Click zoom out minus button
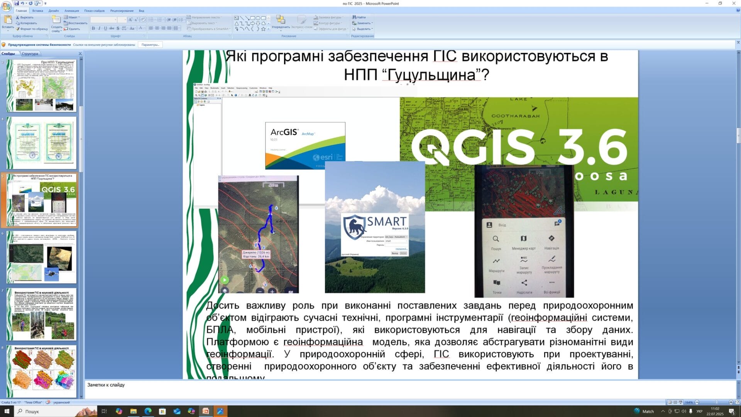 697,402
